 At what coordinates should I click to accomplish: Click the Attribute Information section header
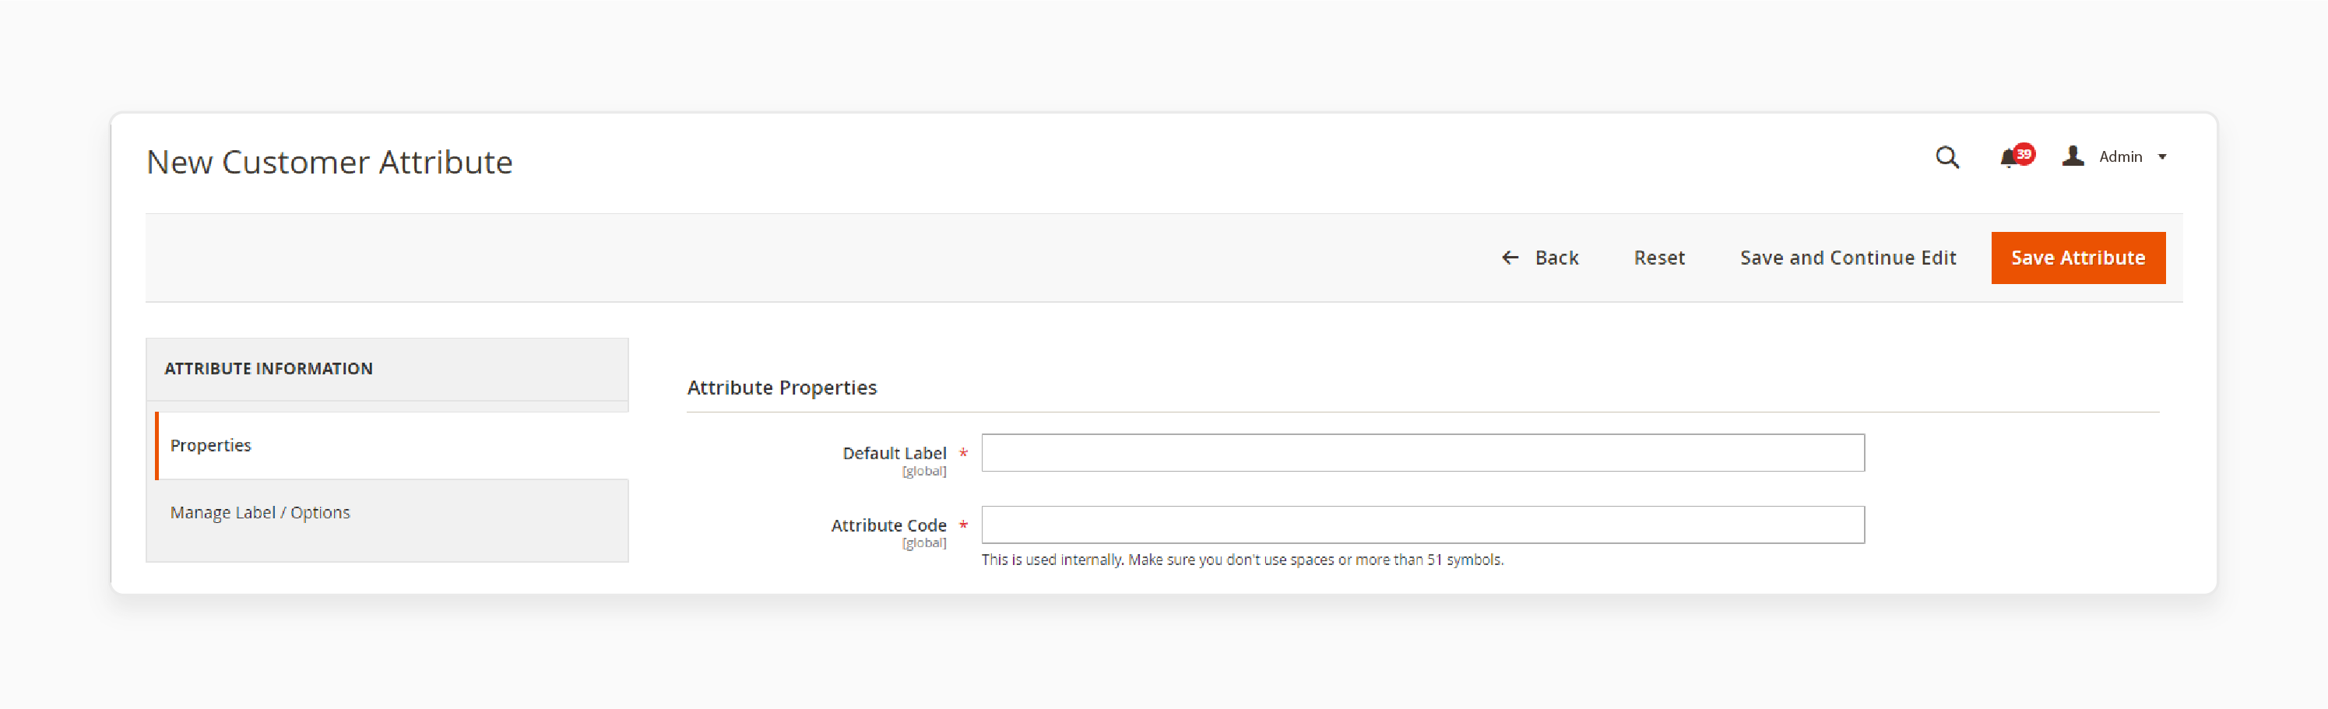click(387, 370)
